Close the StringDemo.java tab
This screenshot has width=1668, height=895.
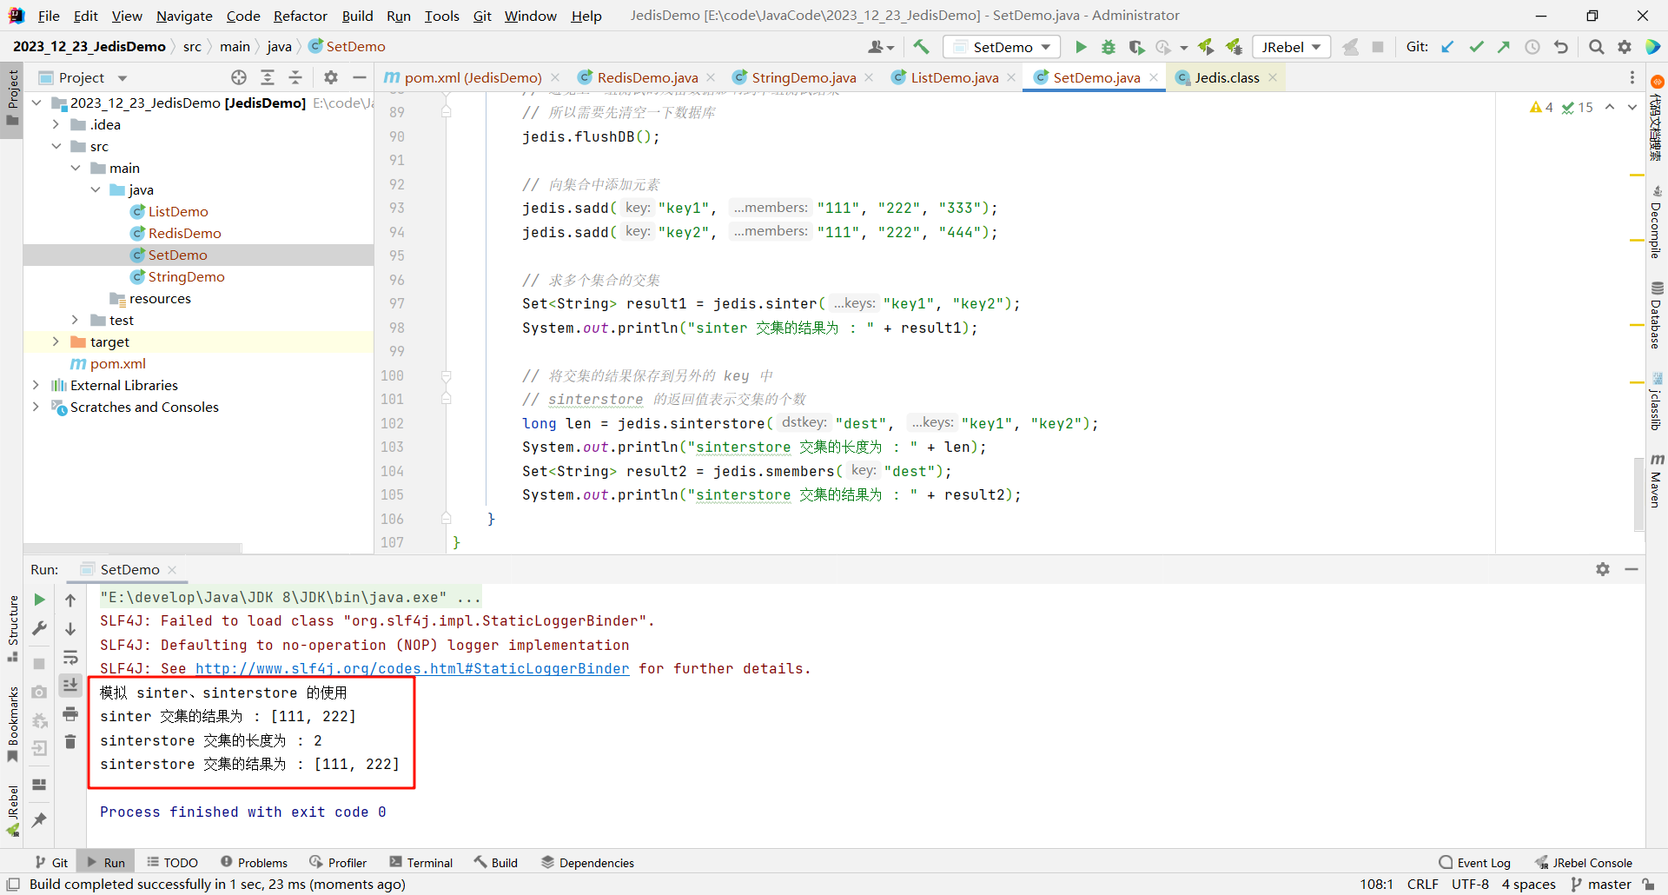(869, 77)
